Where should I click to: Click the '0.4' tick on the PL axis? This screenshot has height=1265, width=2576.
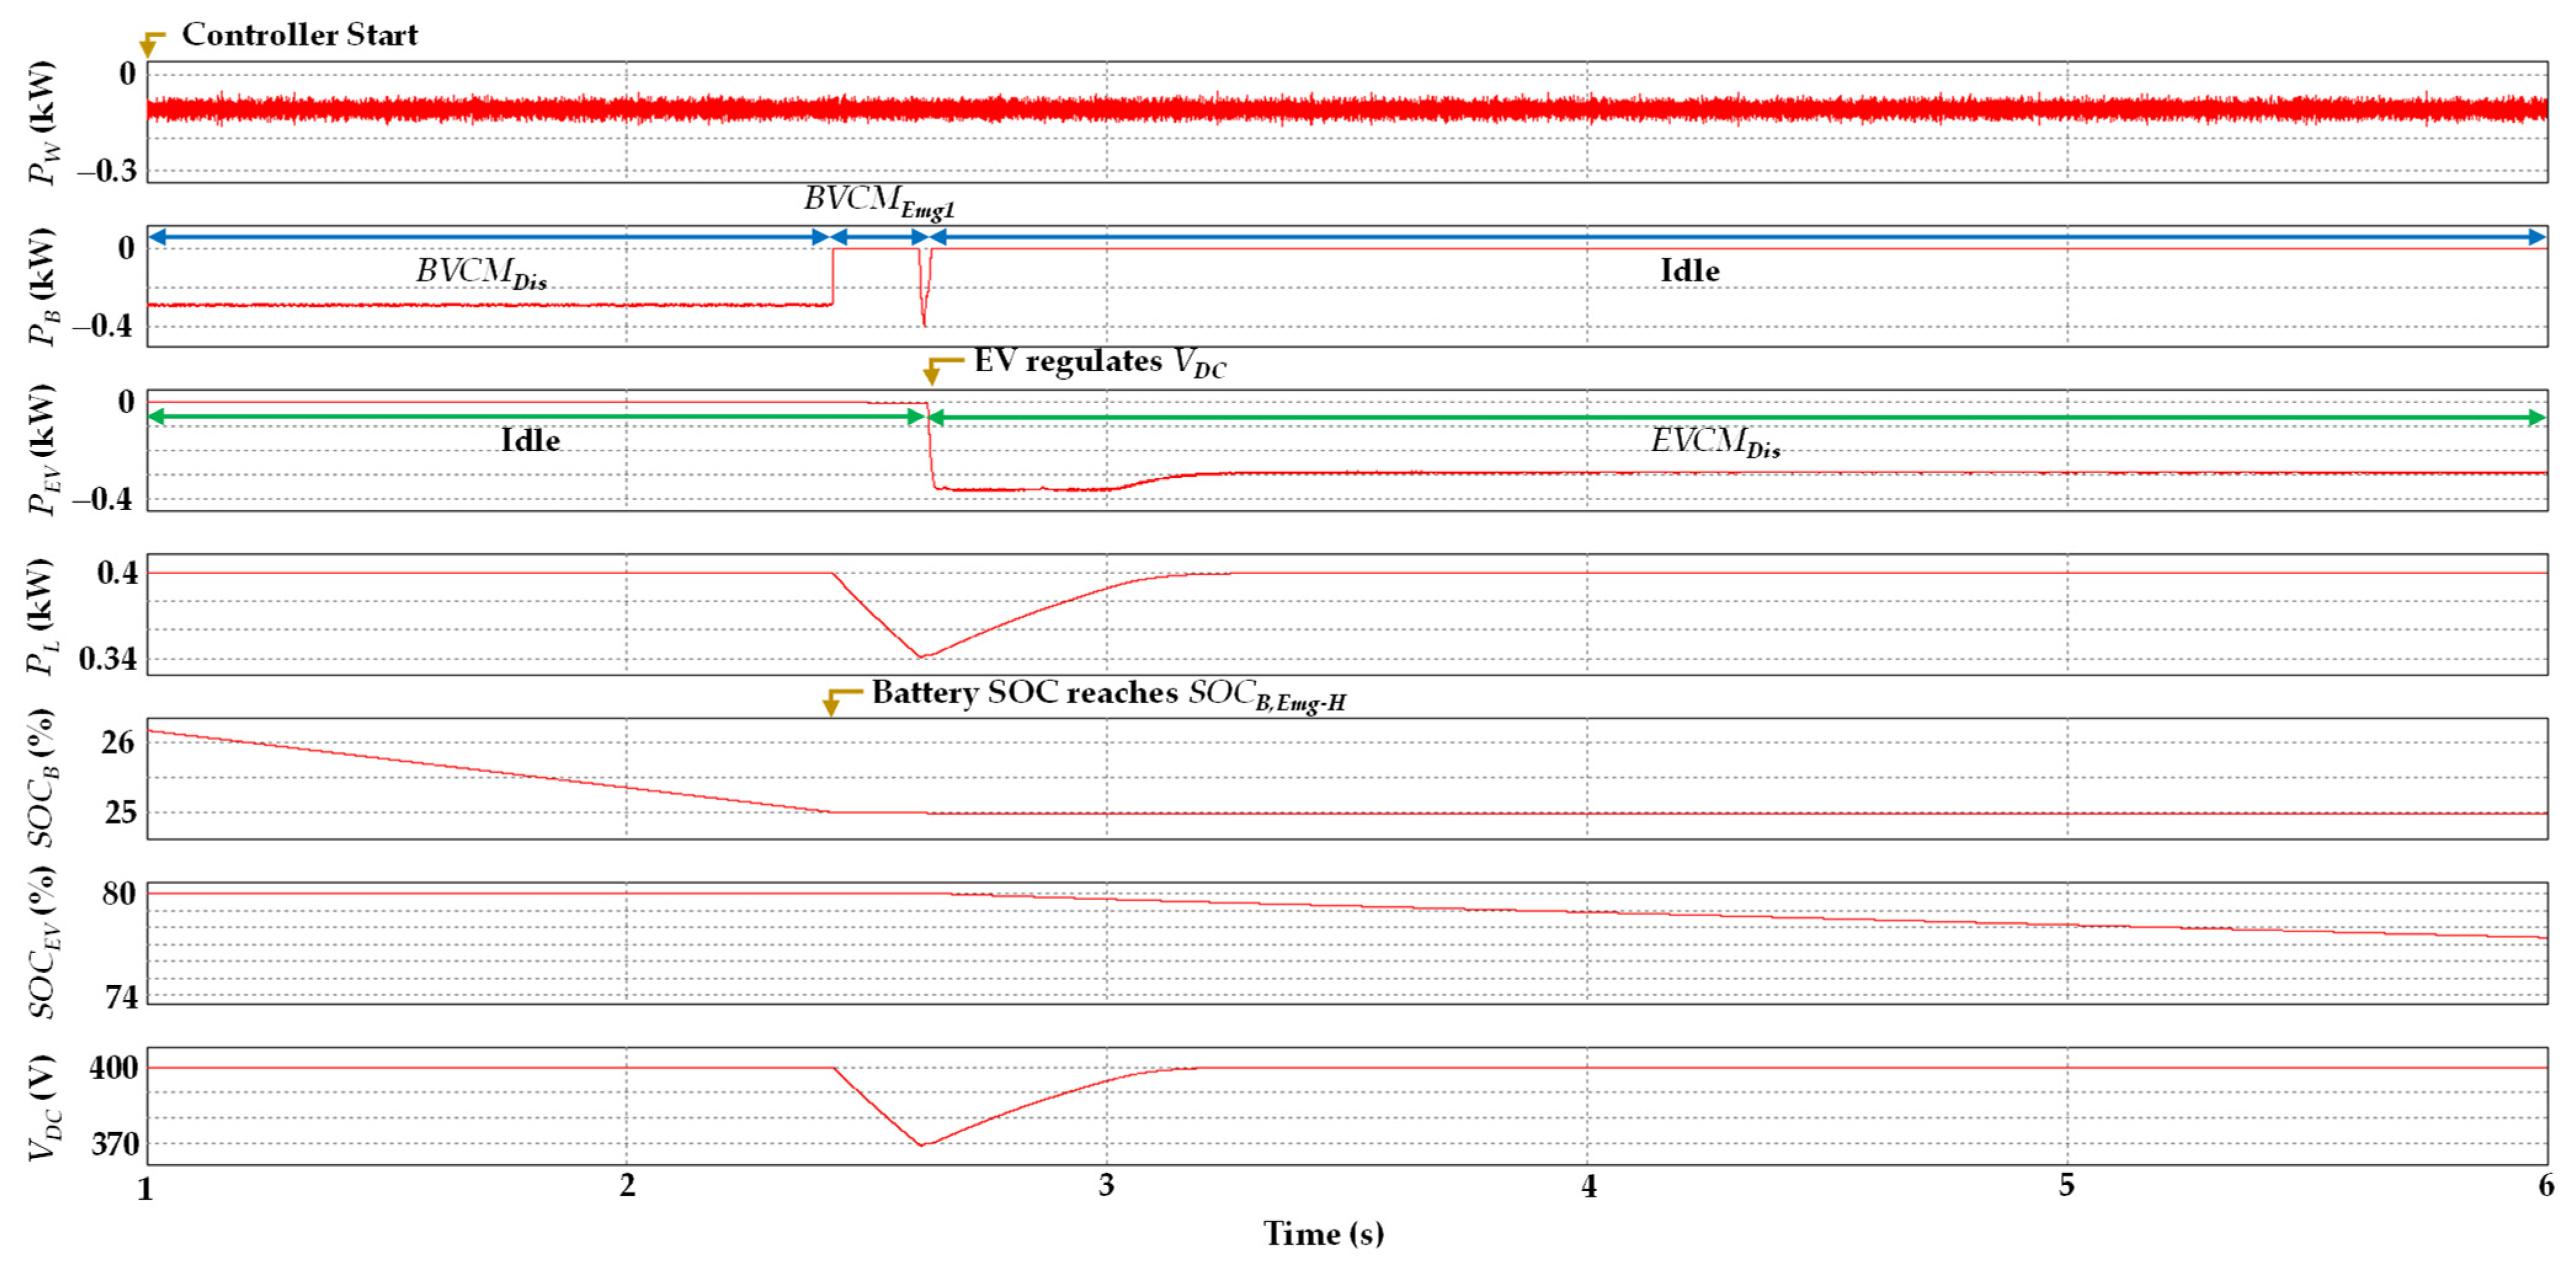click(x=117, y=573)
